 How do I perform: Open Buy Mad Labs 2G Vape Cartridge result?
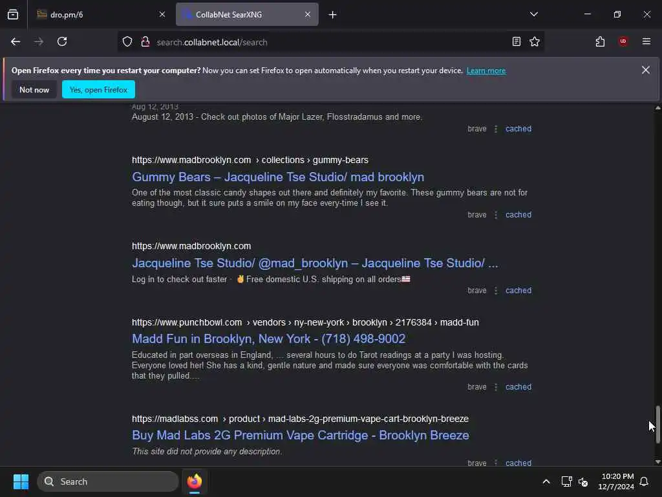tap(300, 436)
